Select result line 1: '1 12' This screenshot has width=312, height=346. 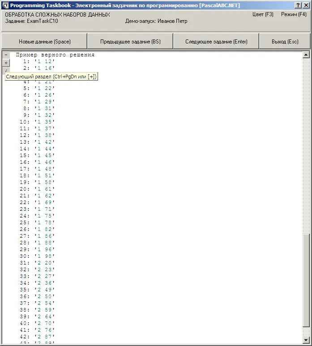tap(38, 61)
